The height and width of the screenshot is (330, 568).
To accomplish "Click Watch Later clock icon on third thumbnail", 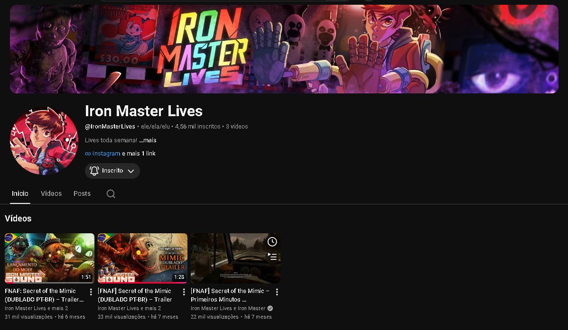I will (x=272, y=242).
